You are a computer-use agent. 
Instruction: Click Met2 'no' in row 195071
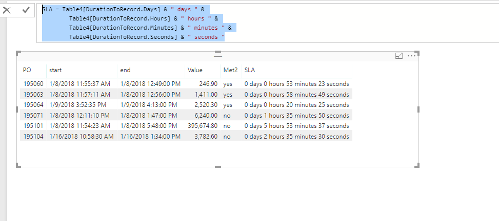(227, 116)
